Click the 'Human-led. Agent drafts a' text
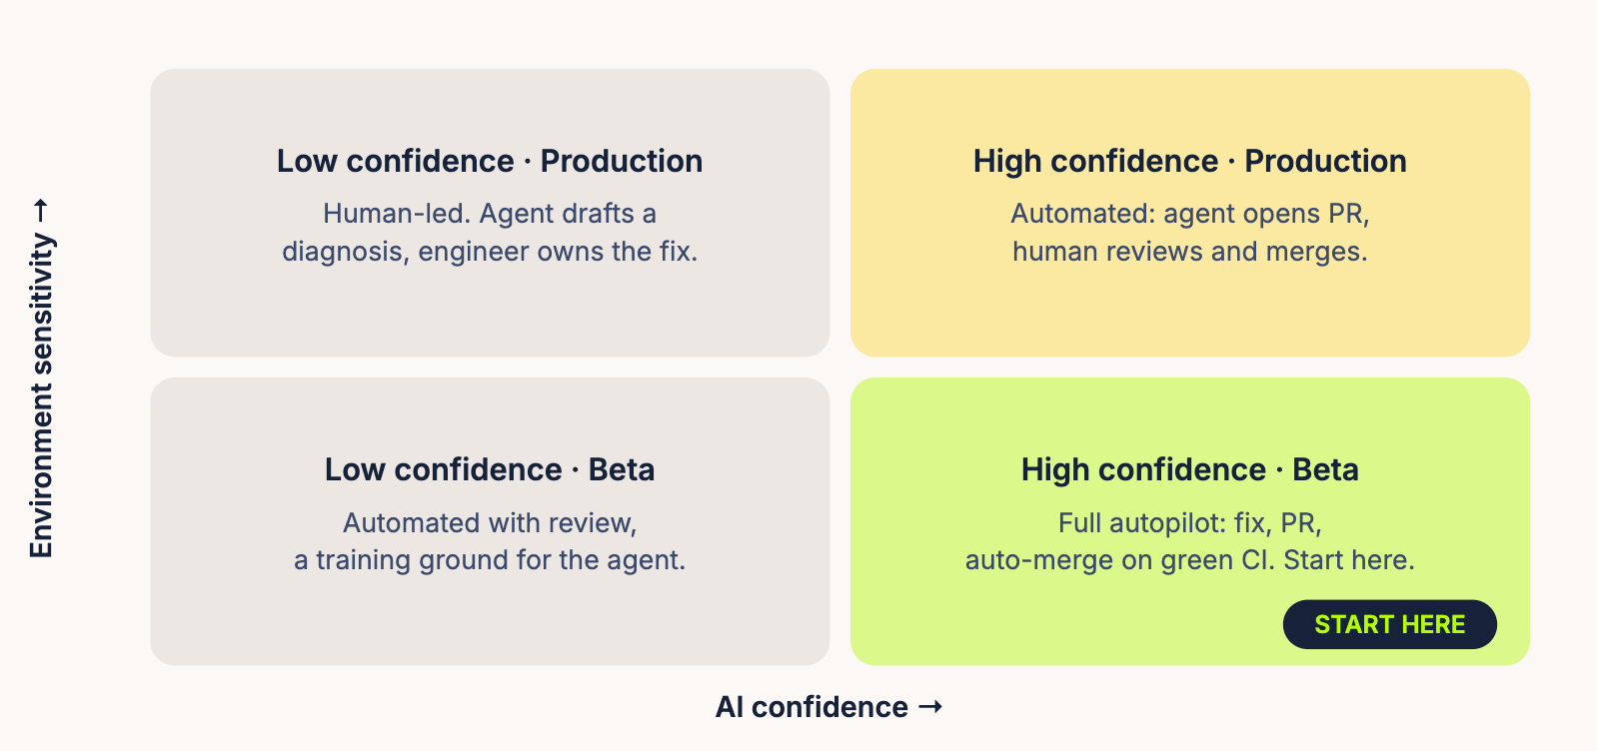The height and width of the screenshot is (751, 1597). [x=490, y=214]
